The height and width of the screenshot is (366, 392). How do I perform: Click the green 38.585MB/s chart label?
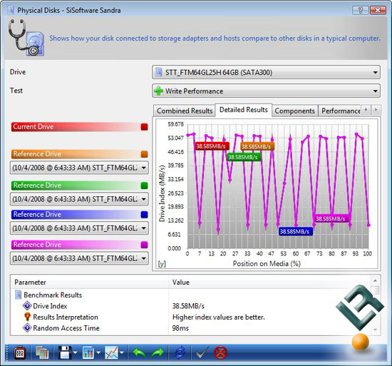click(x=244, y=157)
